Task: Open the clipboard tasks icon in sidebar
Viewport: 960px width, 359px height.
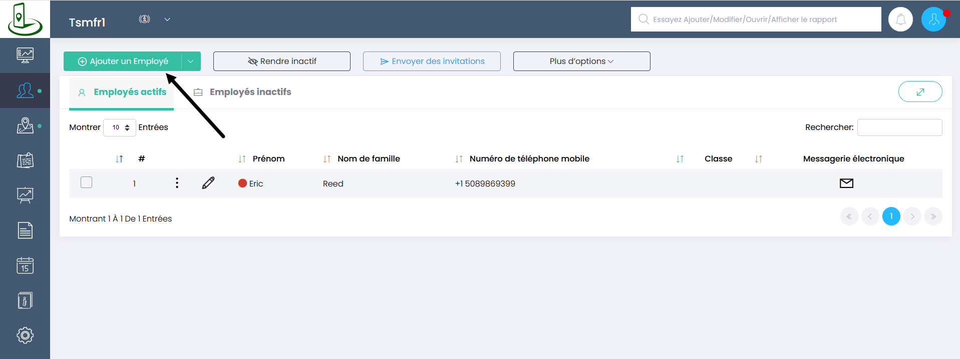Action: pos(25,160)
